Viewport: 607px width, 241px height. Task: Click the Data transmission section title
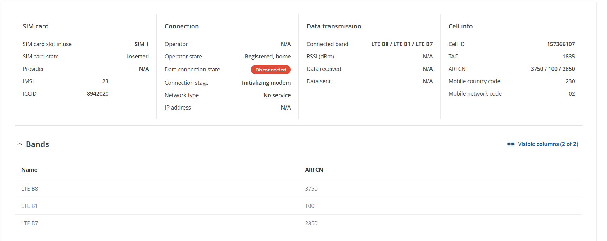(334, 26)
